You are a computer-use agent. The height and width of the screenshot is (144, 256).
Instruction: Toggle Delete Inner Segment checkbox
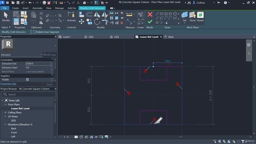[34, 32]
